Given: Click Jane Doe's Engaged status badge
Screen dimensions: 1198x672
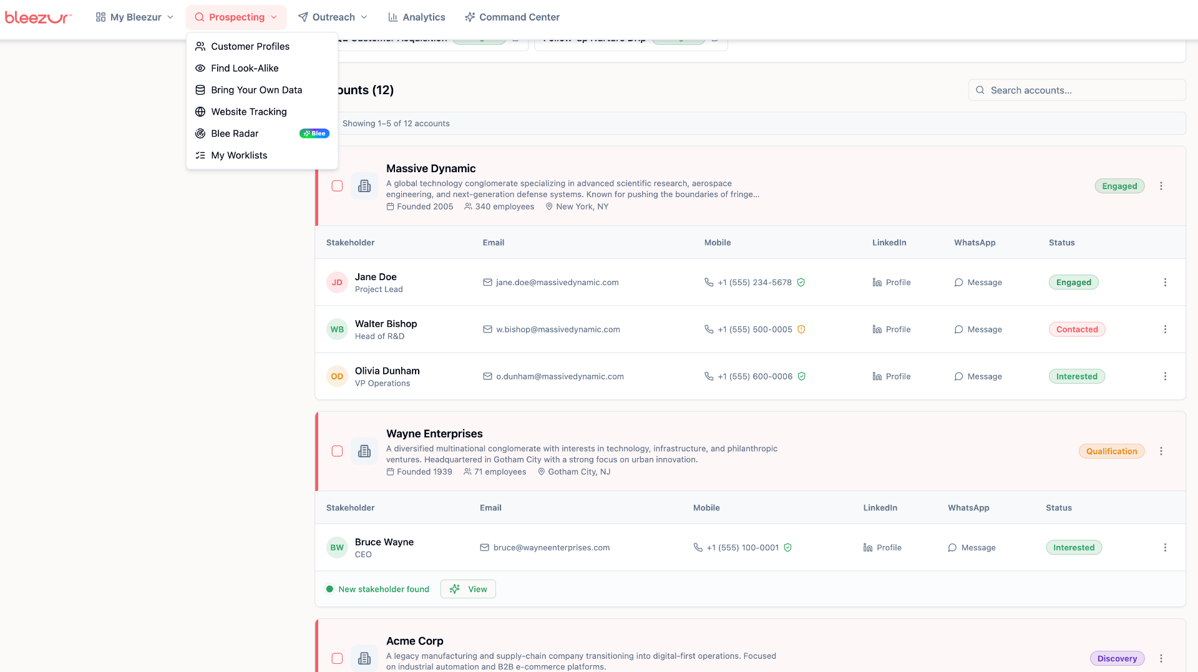Looking at the screenshot, I should point(1073,283).
